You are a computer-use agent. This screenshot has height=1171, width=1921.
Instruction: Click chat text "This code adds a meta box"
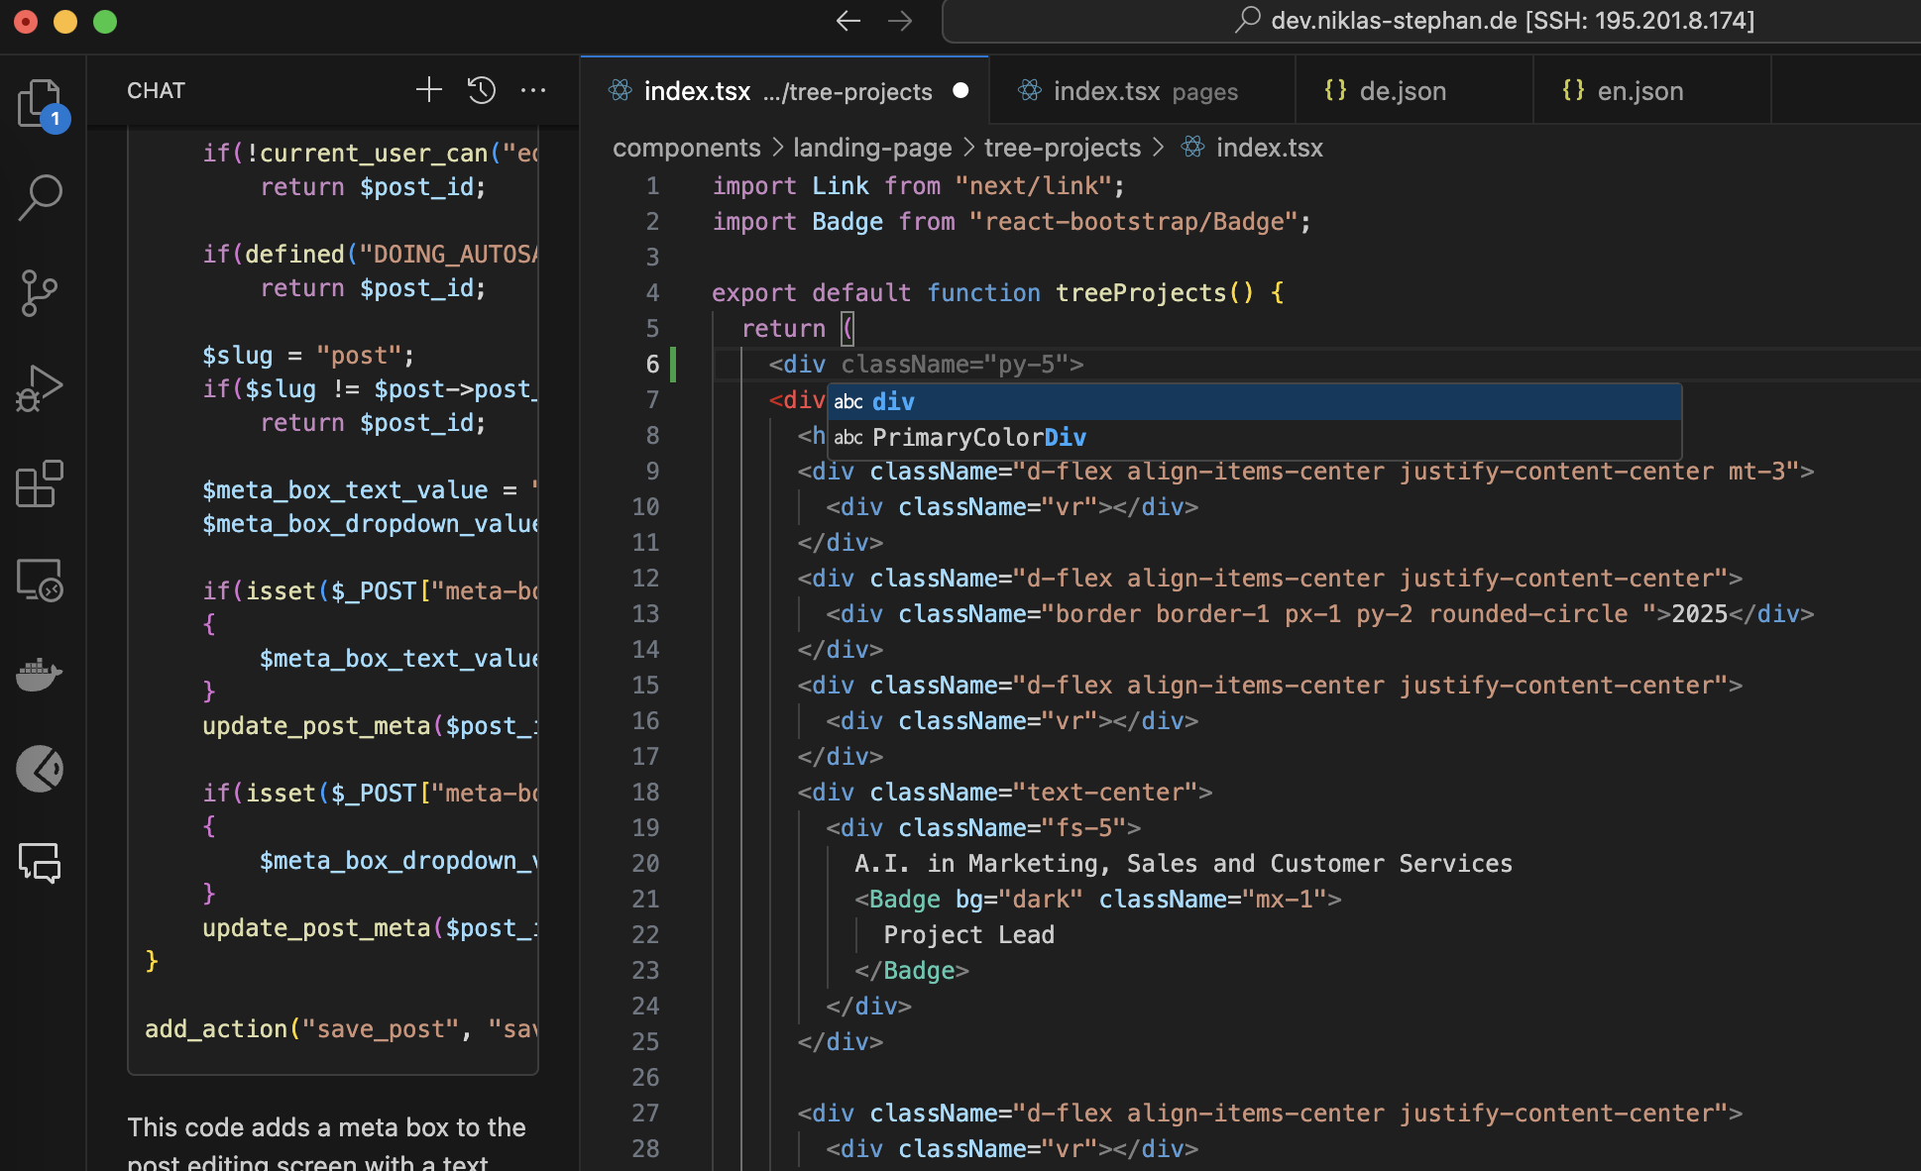tap(326, 1127)
